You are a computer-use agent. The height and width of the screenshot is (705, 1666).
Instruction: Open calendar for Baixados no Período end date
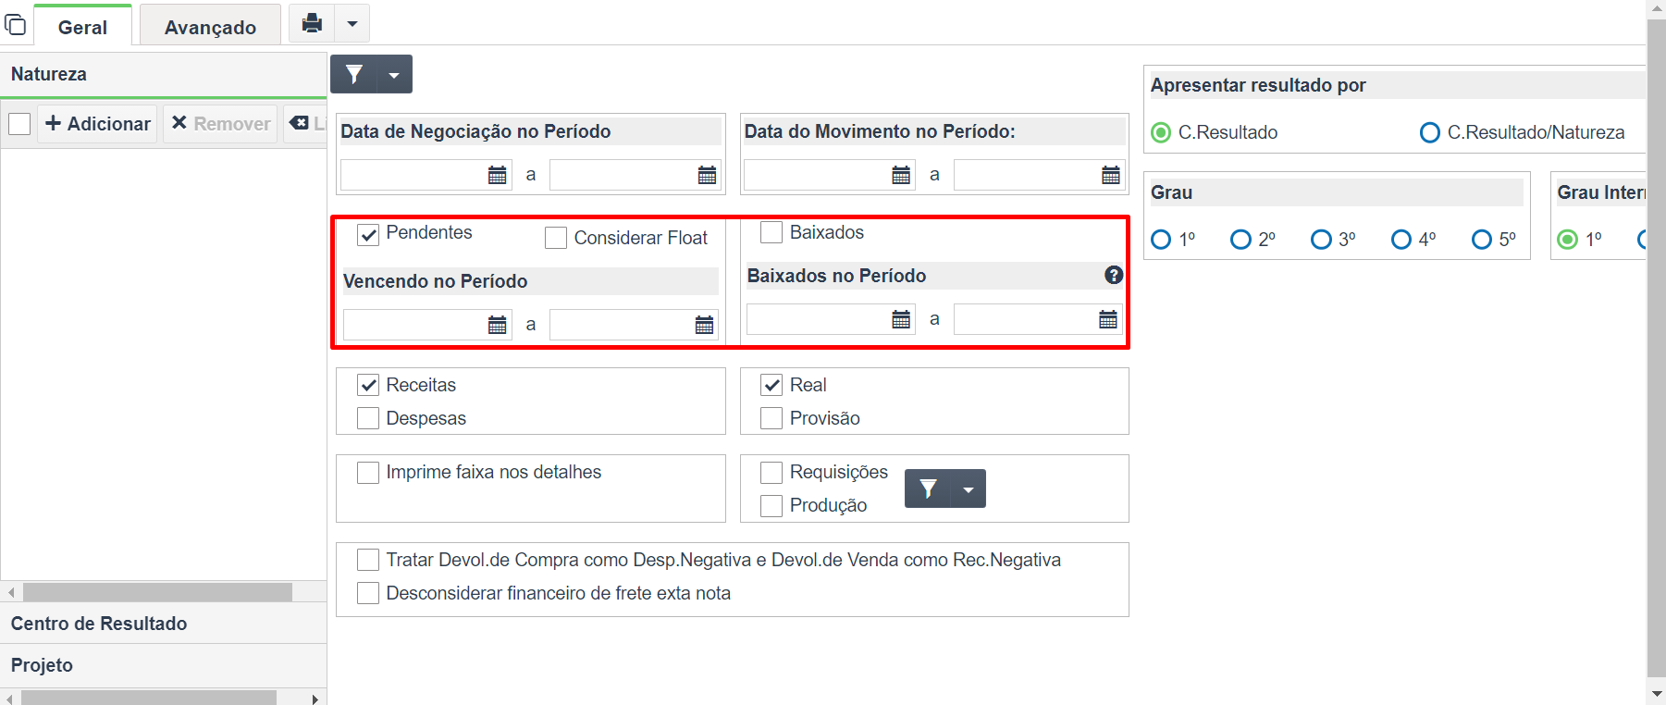tap(1108, 319)
